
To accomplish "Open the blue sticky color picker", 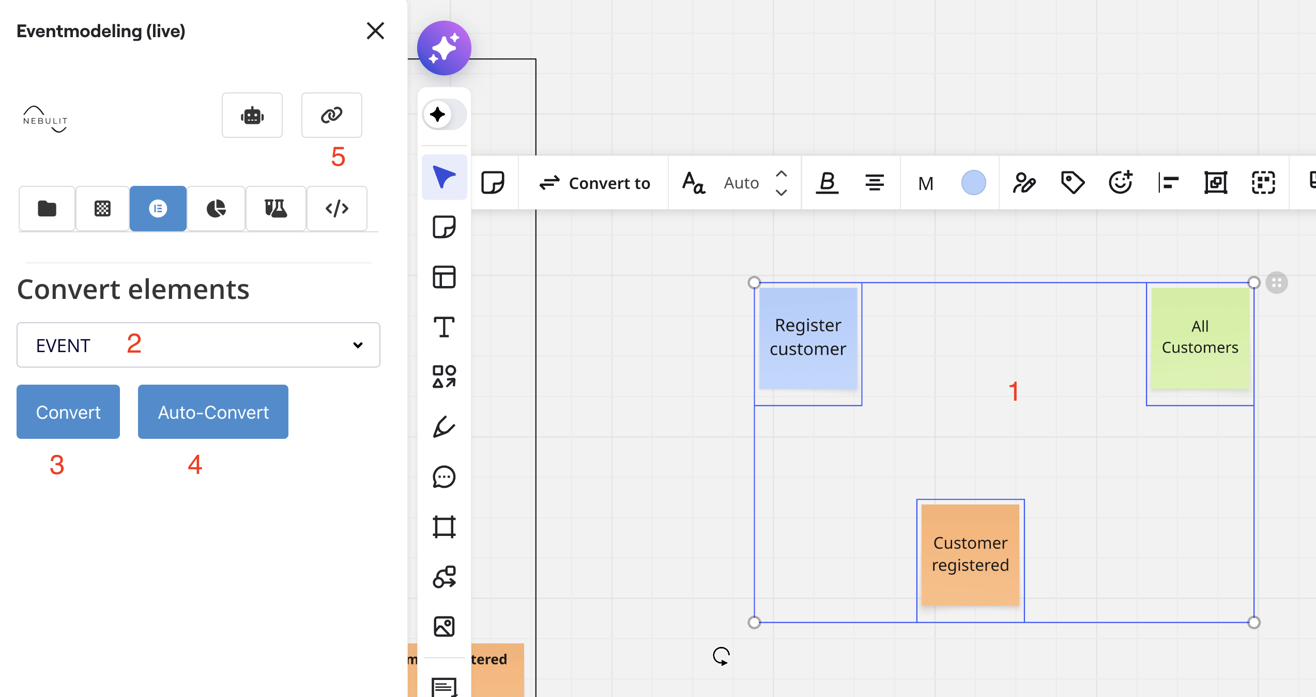I will 973,183.
